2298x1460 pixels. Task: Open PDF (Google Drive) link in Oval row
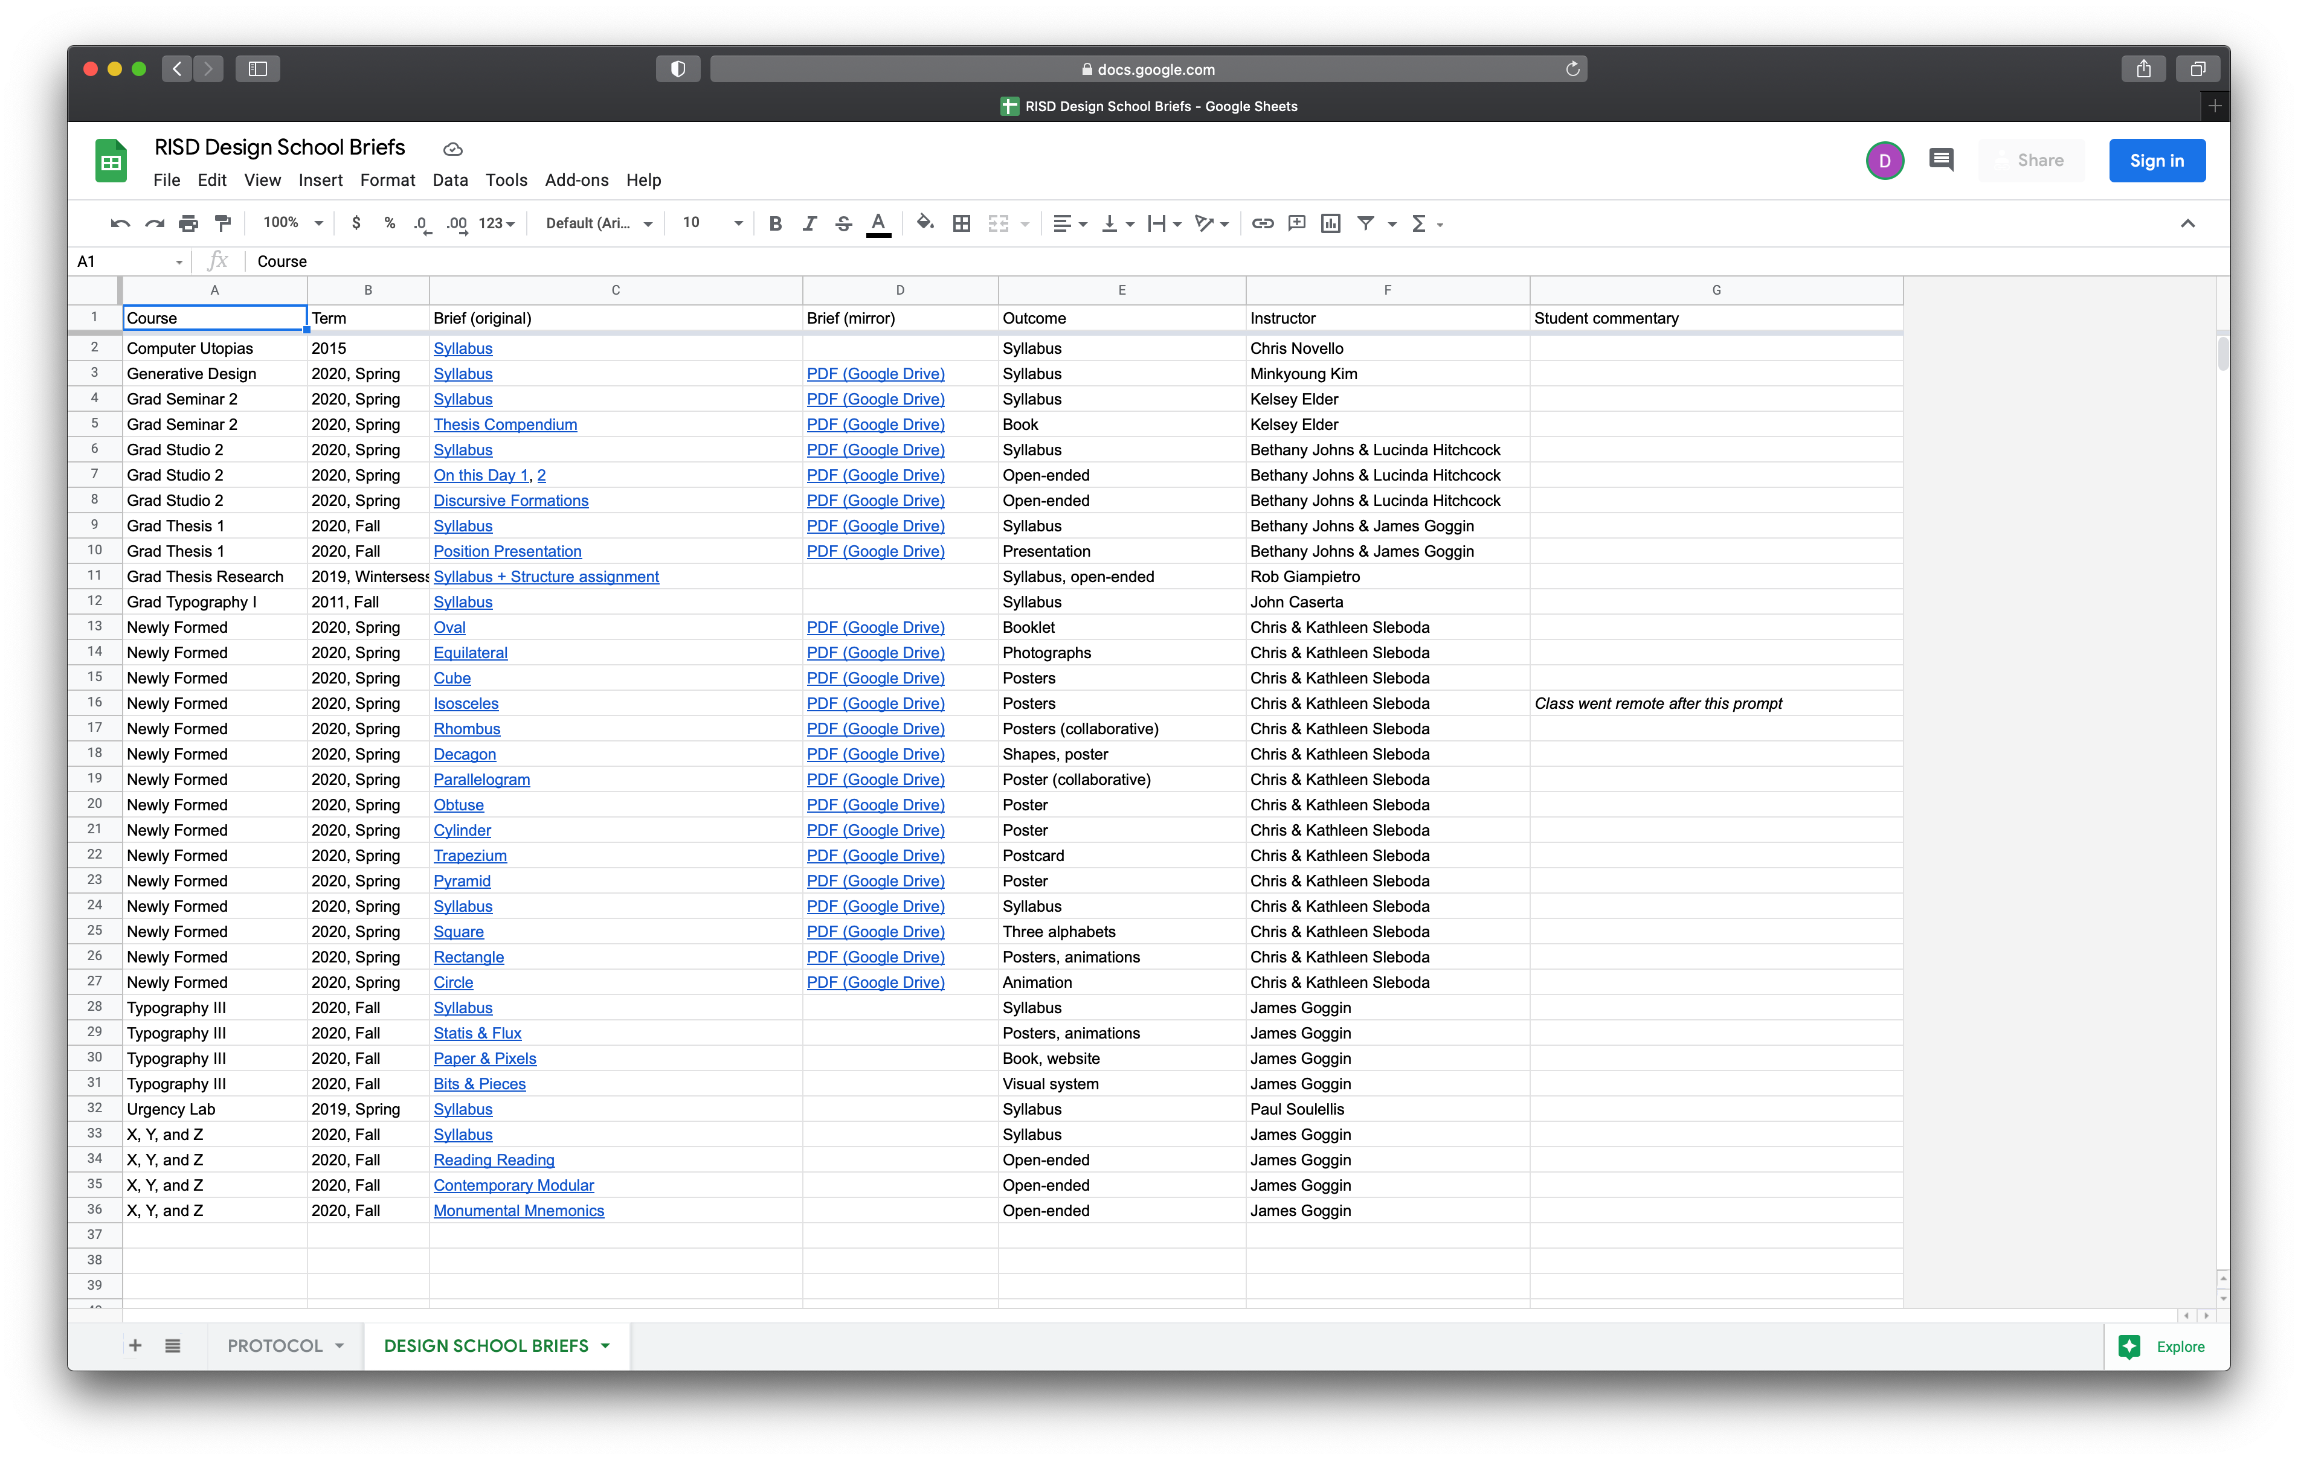[875, 627]
